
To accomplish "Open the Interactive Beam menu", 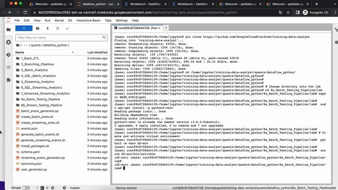I will [x=88, y=21].
